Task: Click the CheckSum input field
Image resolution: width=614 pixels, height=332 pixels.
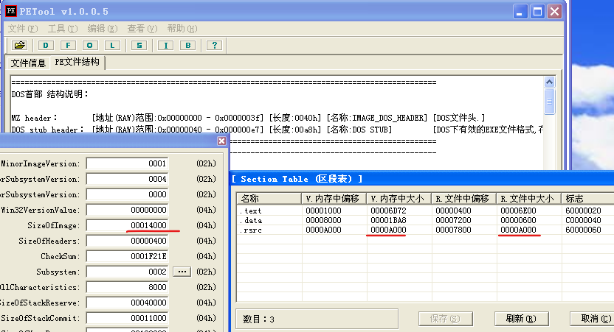Action: pos(127,256)
